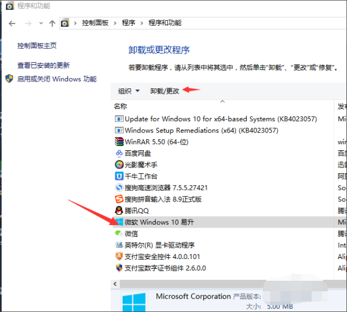Click the Update for Windows 10 KB4023057 icon
This screenshot has width=347, height=312.
(119, 119)
